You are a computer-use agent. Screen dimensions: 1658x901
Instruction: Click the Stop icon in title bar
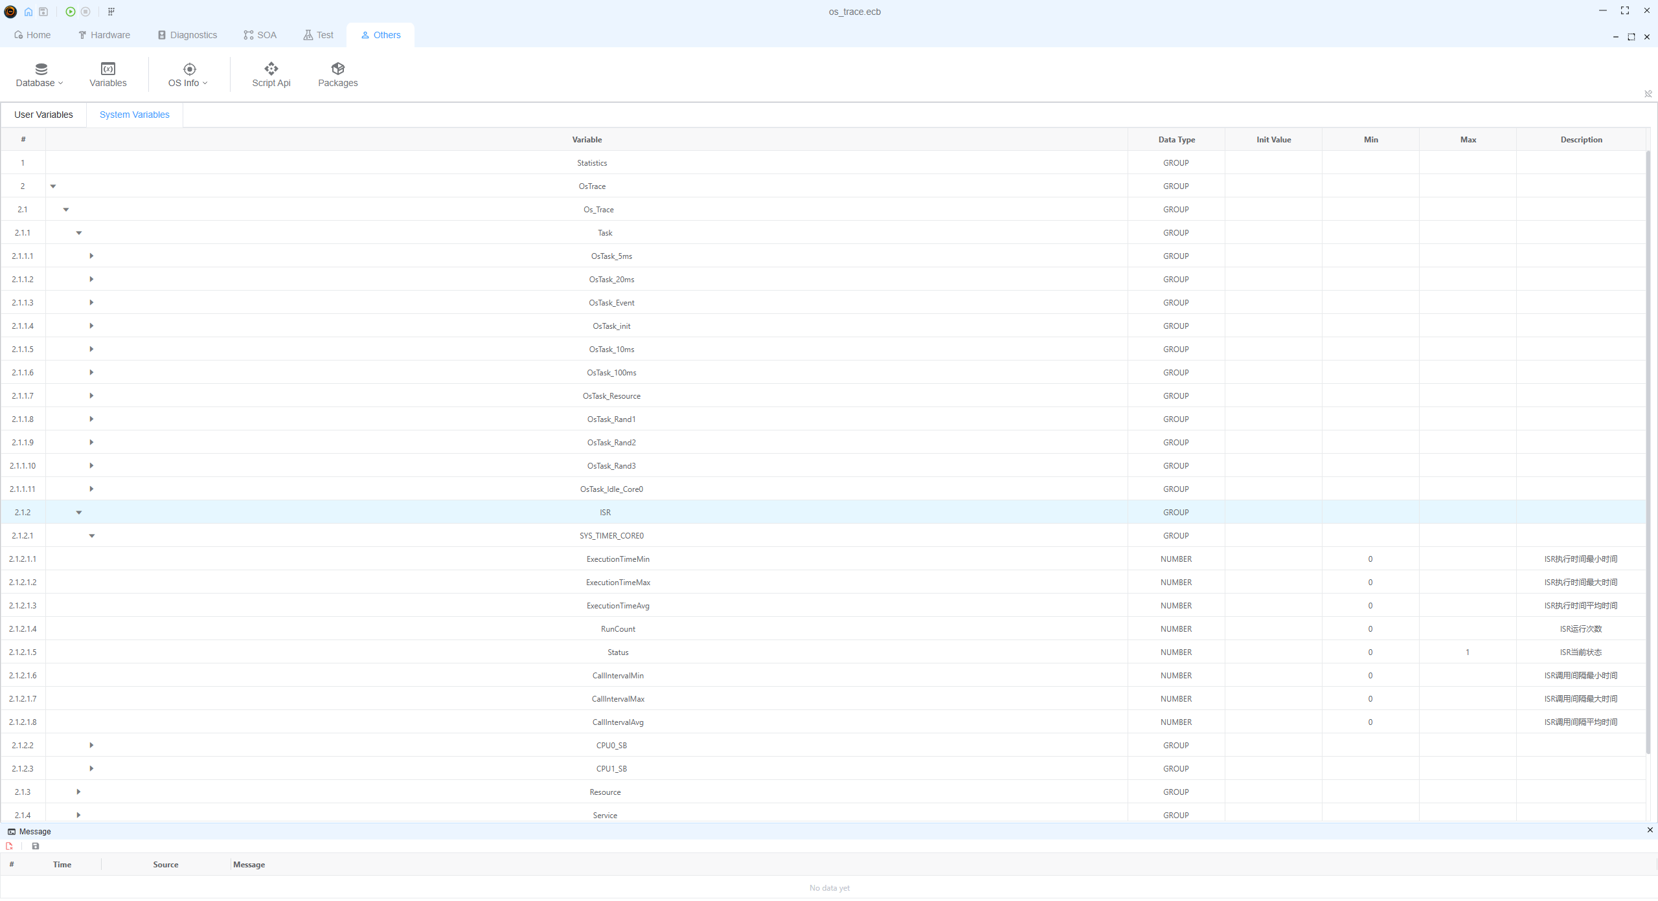pyautogui.click(x=85, y=12)
